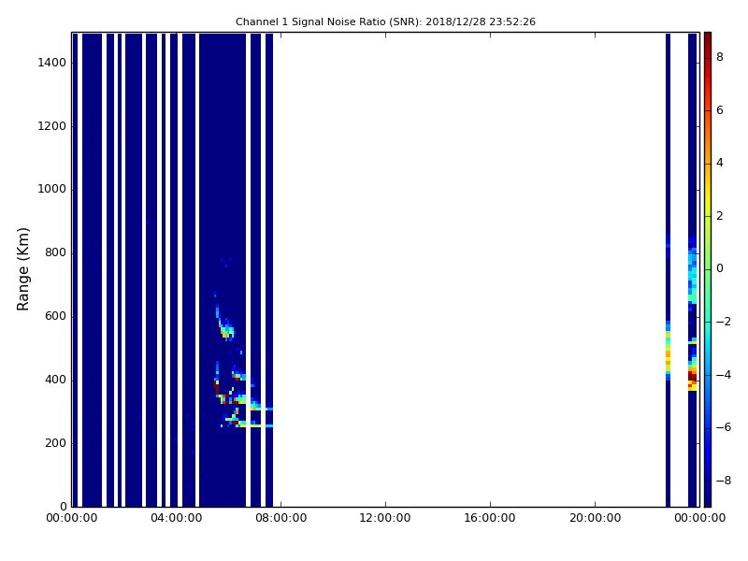Click the colorbar label −4

pos(723,375)
